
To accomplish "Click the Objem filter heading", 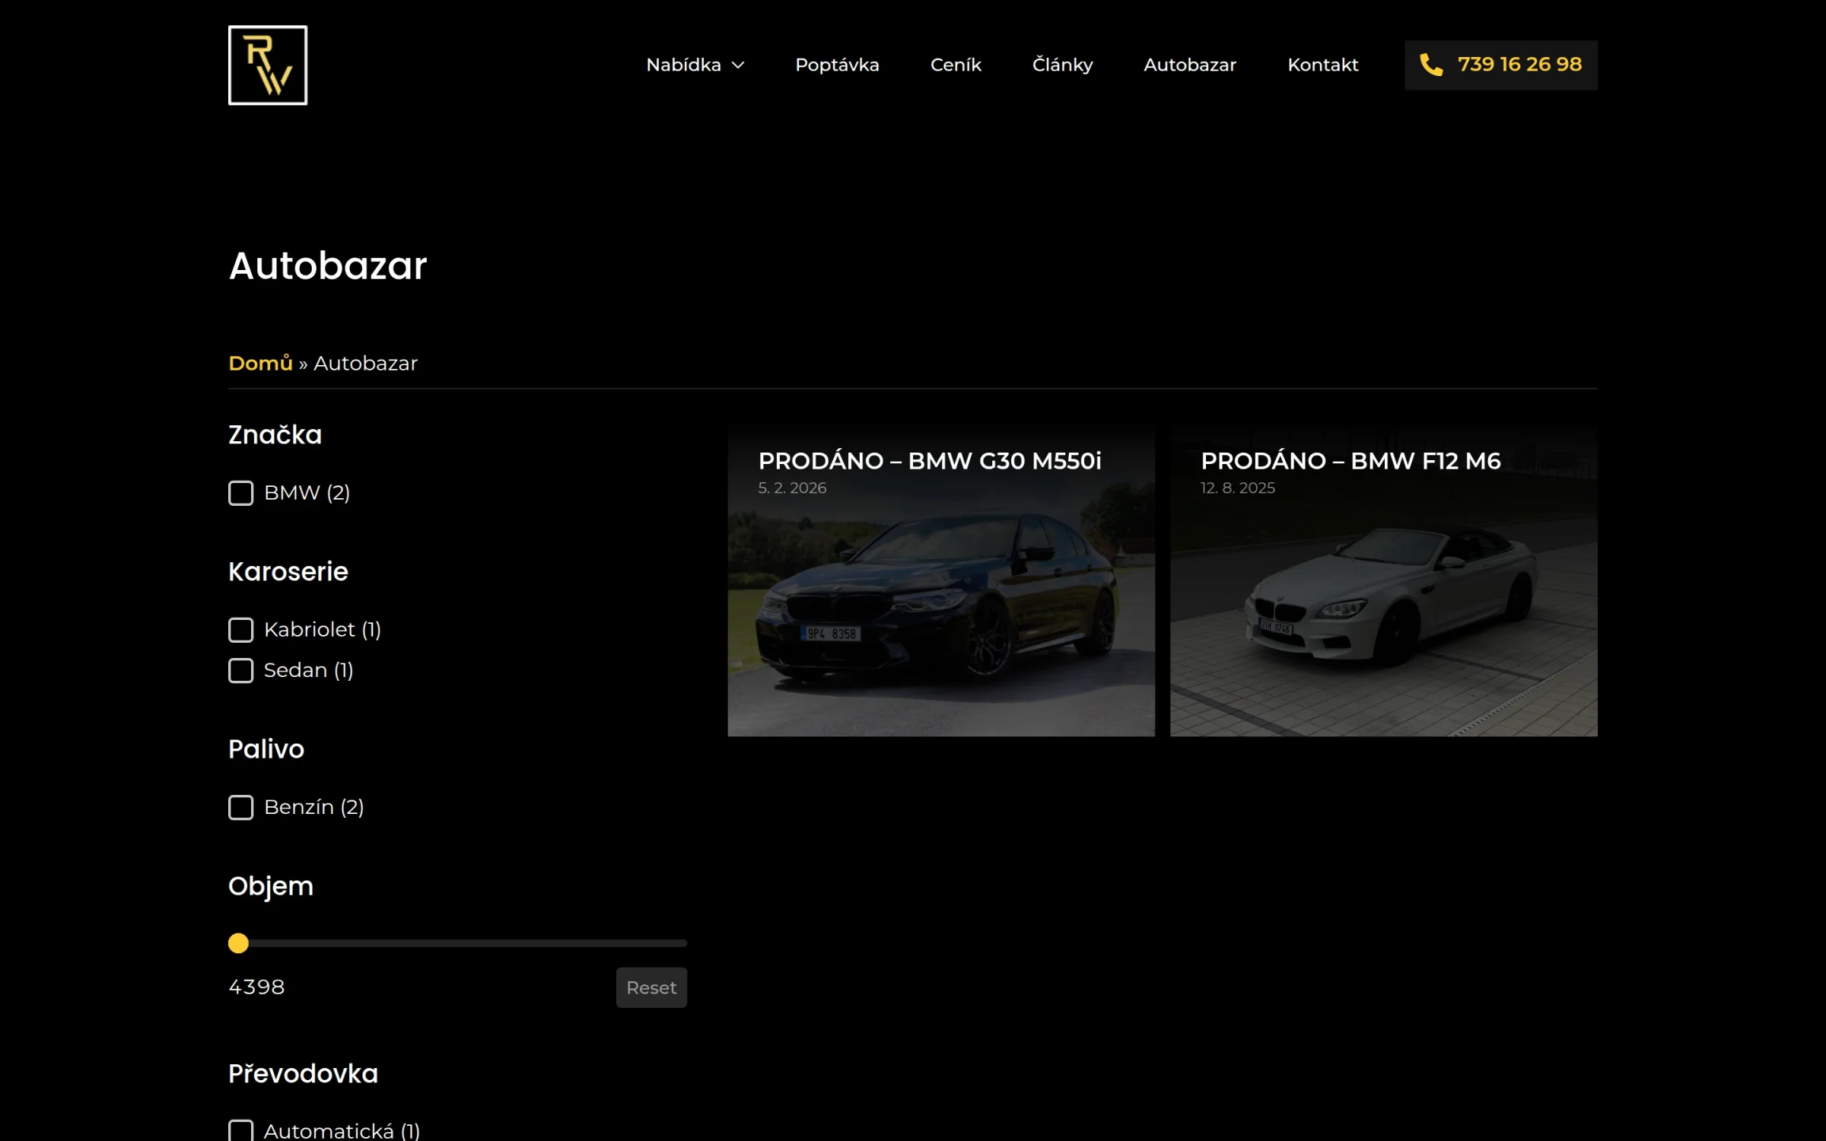I will coord(271,886).
